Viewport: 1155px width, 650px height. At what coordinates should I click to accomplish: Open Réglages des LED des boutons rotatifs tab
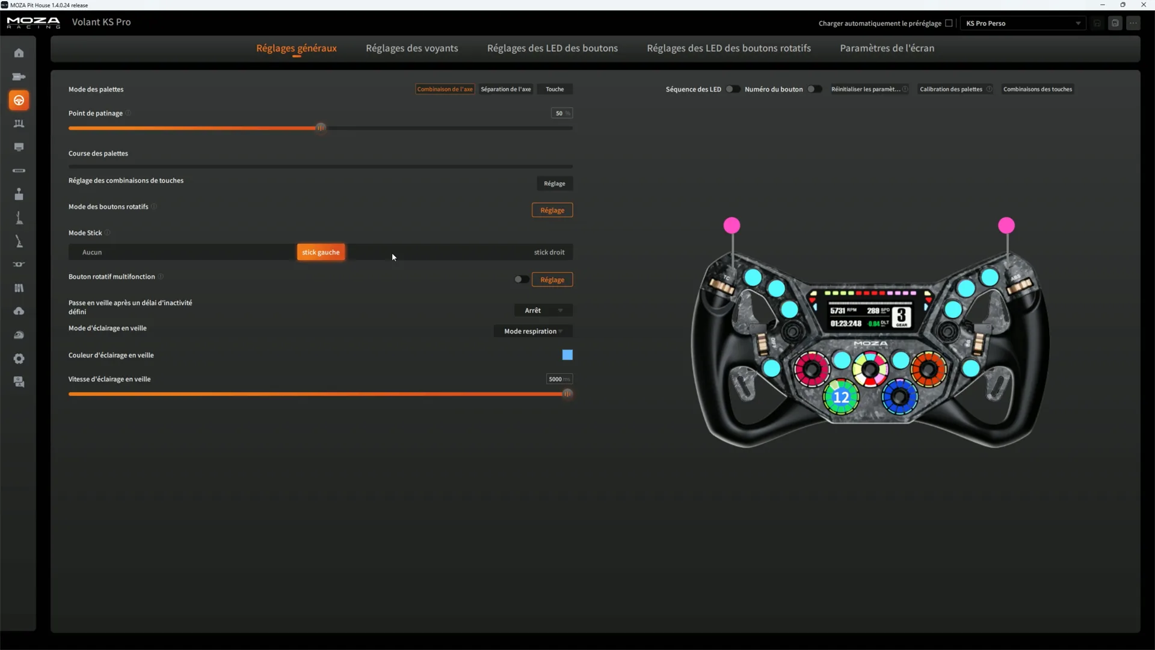coord(729,48)
